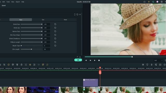The height and width of the screenshot is (93, 166).
Task: Click the Philtrum Length value field
Action: point(47,42)
